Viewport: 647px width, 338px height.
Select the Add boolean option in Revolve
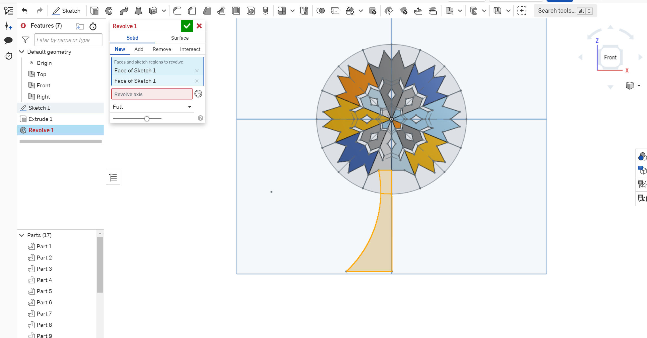(x=139, y=49)
